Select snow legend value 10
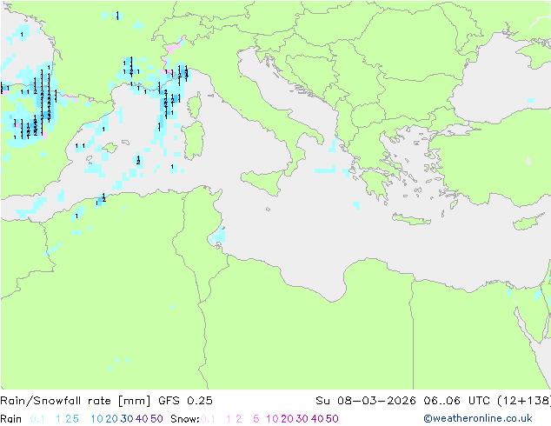 272,419
